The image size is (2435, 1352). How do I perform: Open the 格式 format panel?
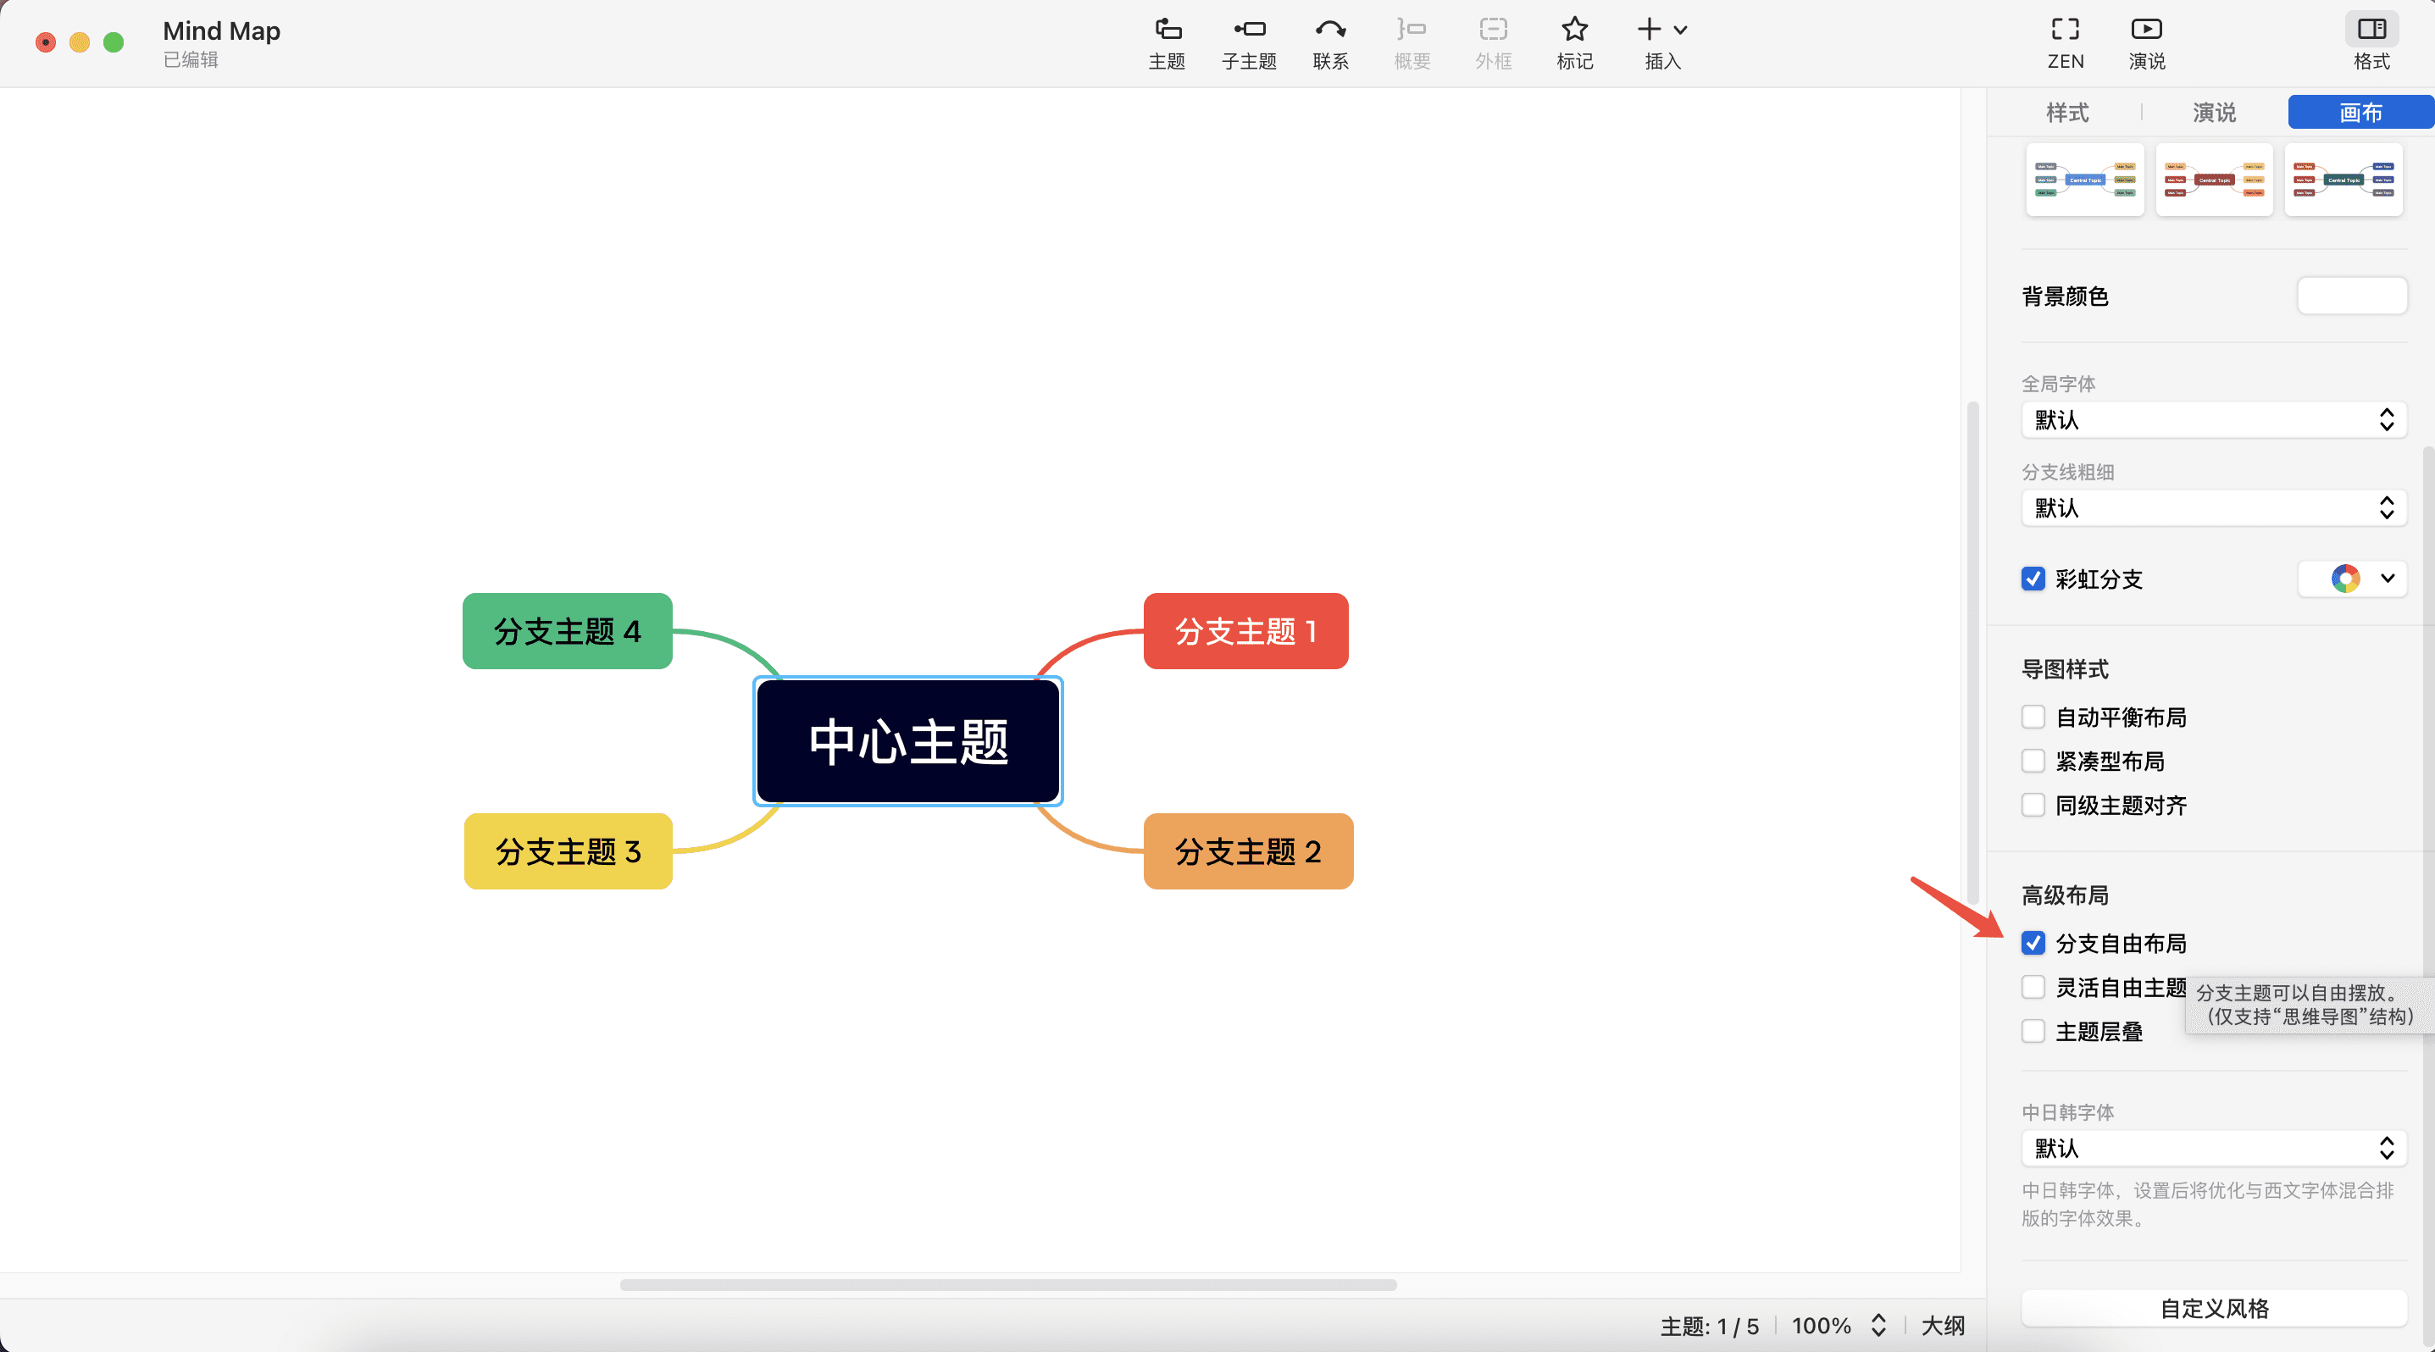[x=2371, y=42]
